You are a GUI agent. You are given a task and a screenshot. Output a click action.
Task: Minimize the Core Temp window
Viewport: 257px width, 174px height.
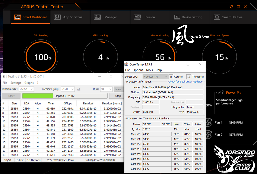pyautogui.click(x=177, y=64)
